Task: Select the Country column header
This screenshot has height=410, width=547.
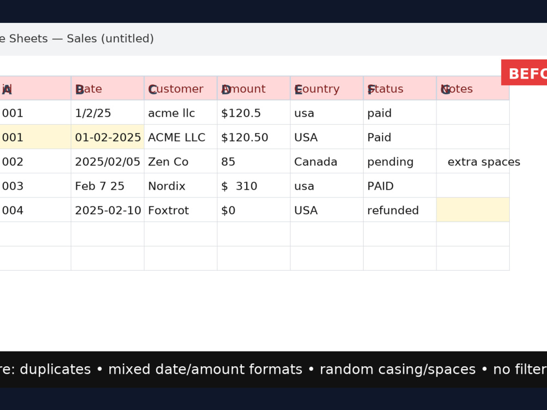Action: pyautogui.click(x=327, y=88)
